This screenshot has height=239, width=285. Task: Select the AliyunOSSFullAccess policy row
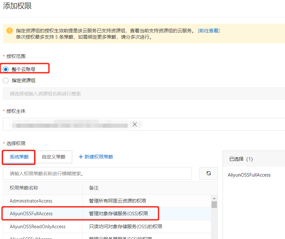pyautogui.click(x=107, y=214)
